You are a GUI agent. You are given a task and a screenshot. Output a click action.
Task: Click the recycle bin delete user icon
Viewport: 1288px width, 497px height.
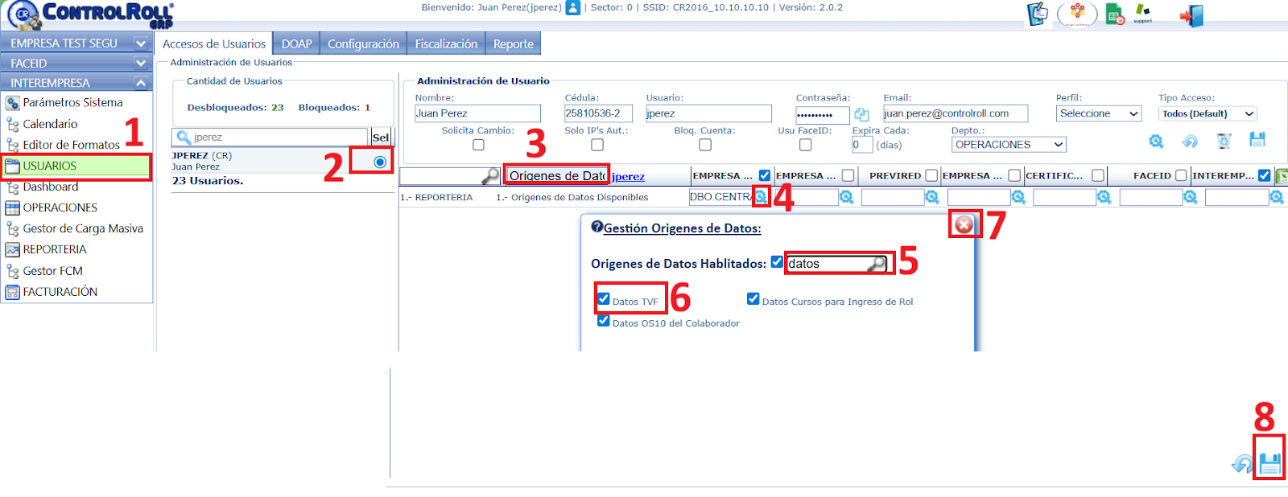pos(1224,142)
